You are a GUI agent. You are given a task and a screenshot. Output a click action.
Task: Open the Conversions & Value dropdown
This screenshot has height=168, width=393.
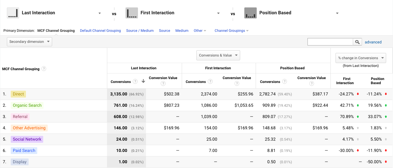(x=218, y=55)
